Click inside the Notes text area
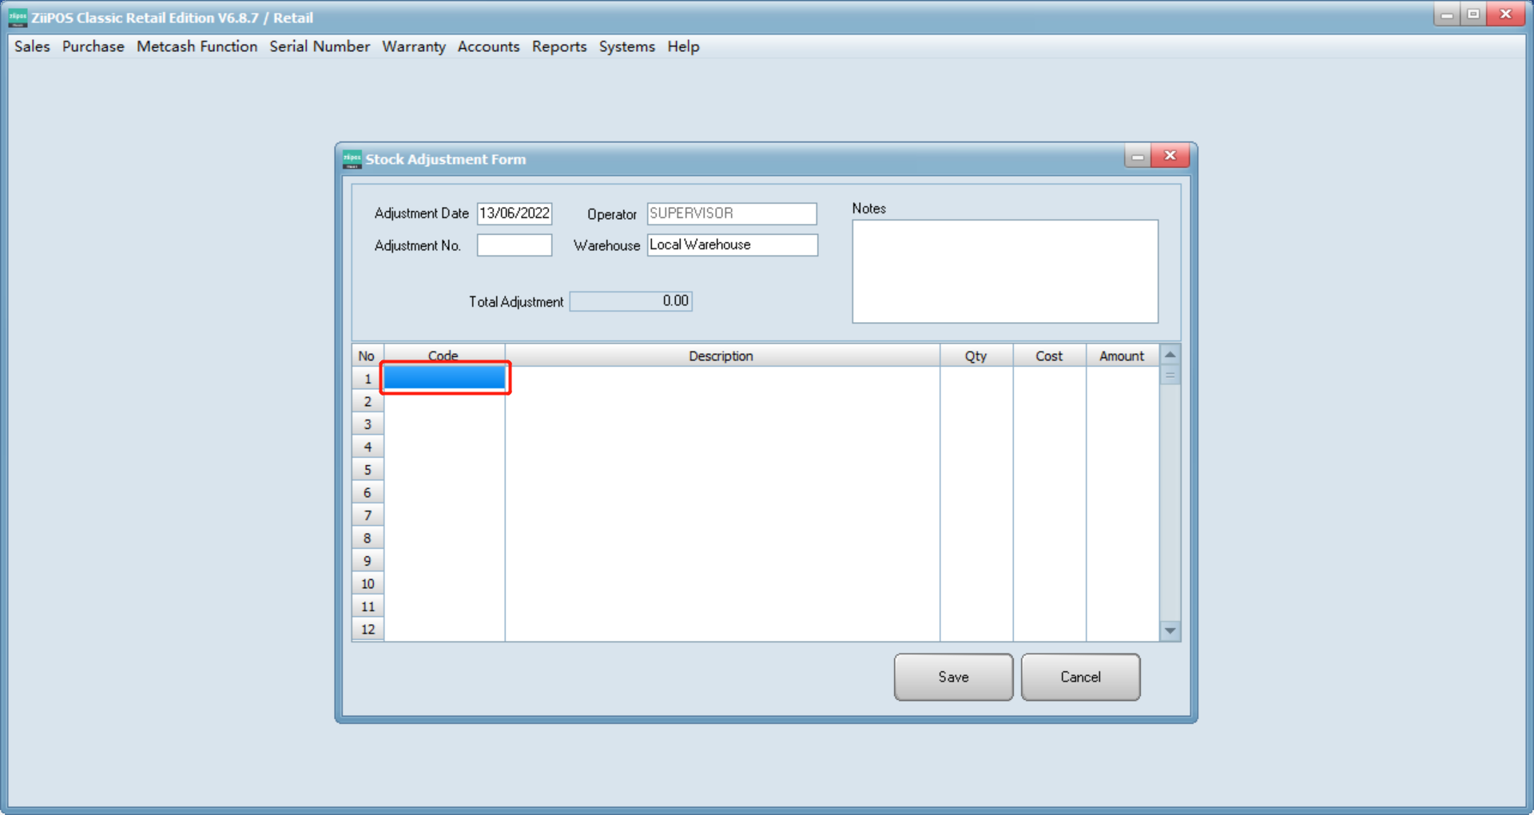 tap(1004, 271)
